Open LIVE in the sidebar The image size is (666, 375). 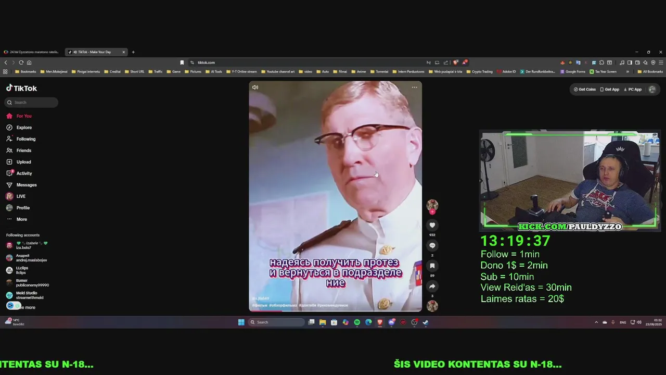[21, 196]
